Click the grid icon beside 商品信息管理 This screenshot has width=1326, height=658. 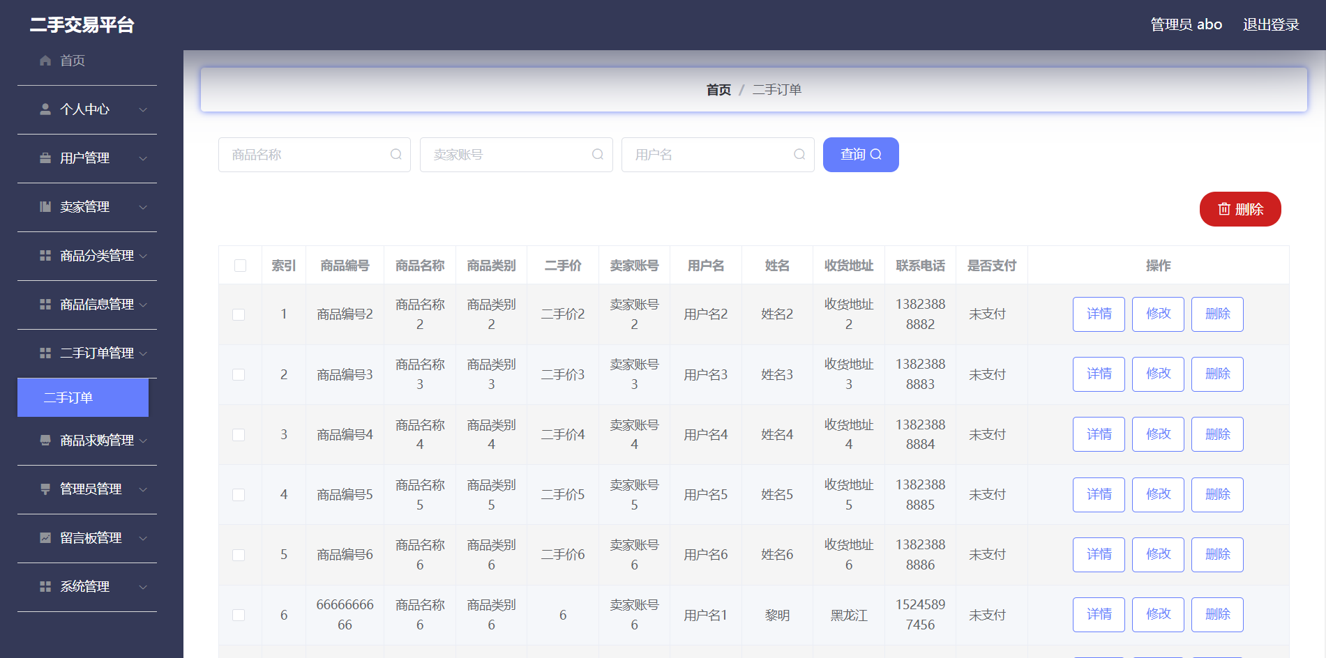coord(45,305)
